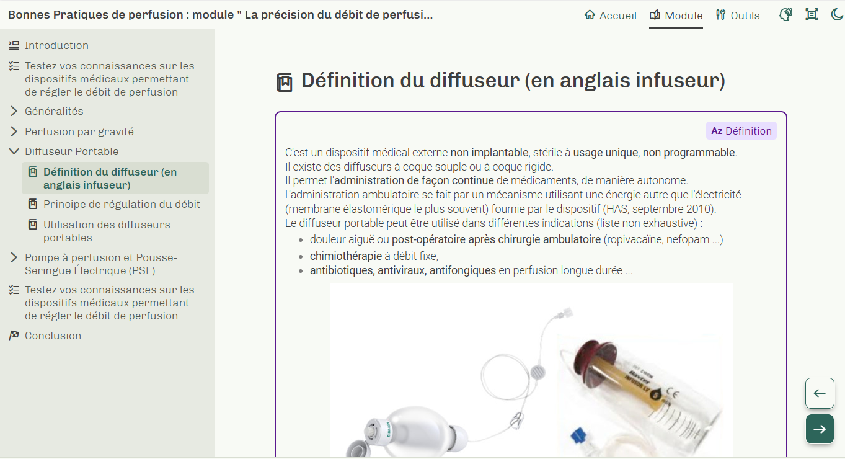The height and width of the screenshot is (459, 845).
Task: Open the accessibility head icon settings
Action: (785, 15)
